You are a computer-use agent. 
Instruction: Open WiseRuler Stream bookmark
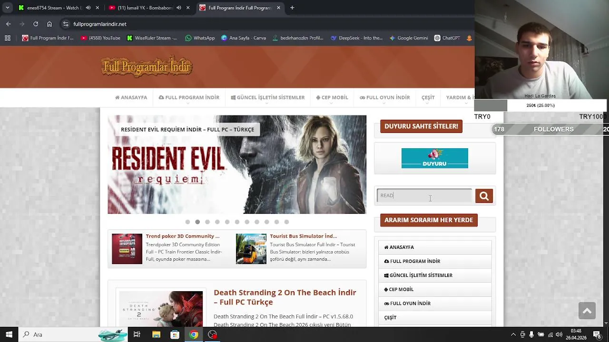coord(152,38)
